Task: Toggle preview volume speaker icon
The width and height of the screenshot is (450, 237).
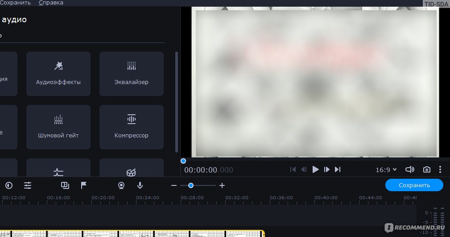Action: 409,169
